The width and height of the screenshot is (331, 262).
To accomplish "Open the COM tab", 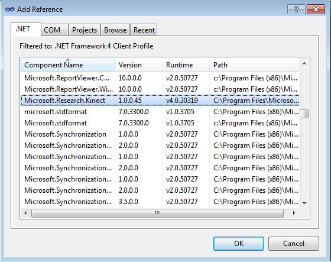I will (54, 30).
